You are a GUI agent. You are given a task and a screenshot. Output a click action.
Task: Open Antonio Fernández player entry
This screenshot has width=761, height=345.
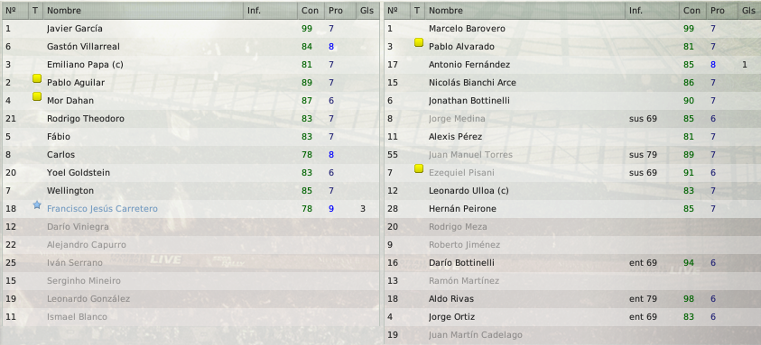pos(572,65)
